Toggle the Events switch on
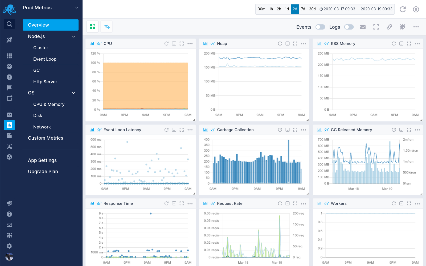The width and height of the screenshot is (426, 266). point(320,27)
